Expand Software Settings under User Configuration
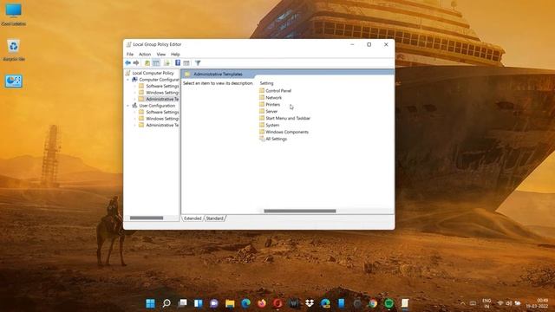The width and height of the screenshot is (555, 312). point(135,112)
